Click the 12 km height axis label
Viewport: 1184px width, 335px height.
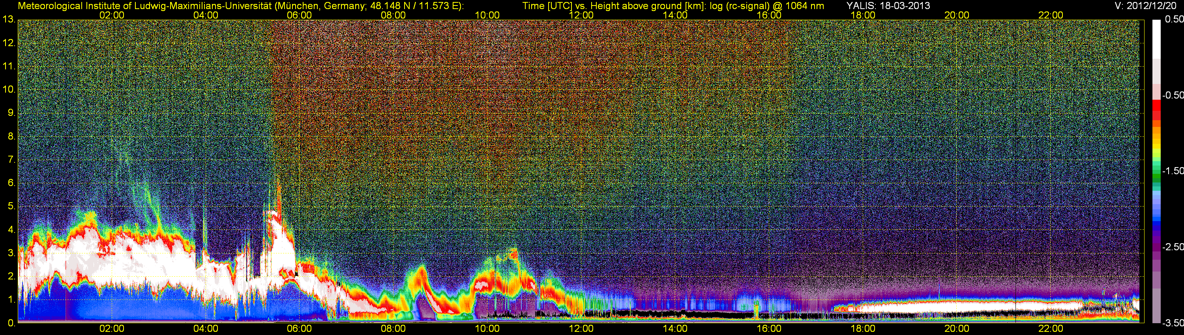pyautogui.click(x=9, y=43)
